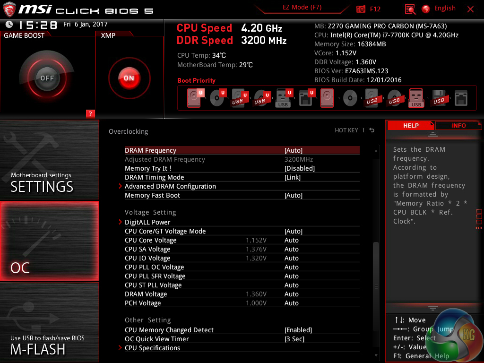Select the highlighted legacy USB key boot icon
This screenshot has height=363, width=484.
(416, 98)
